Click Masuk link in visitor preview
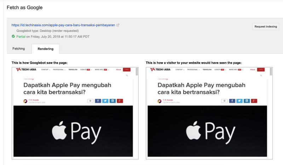The width and height of the screenshot is (283, 165). point(253,70)
